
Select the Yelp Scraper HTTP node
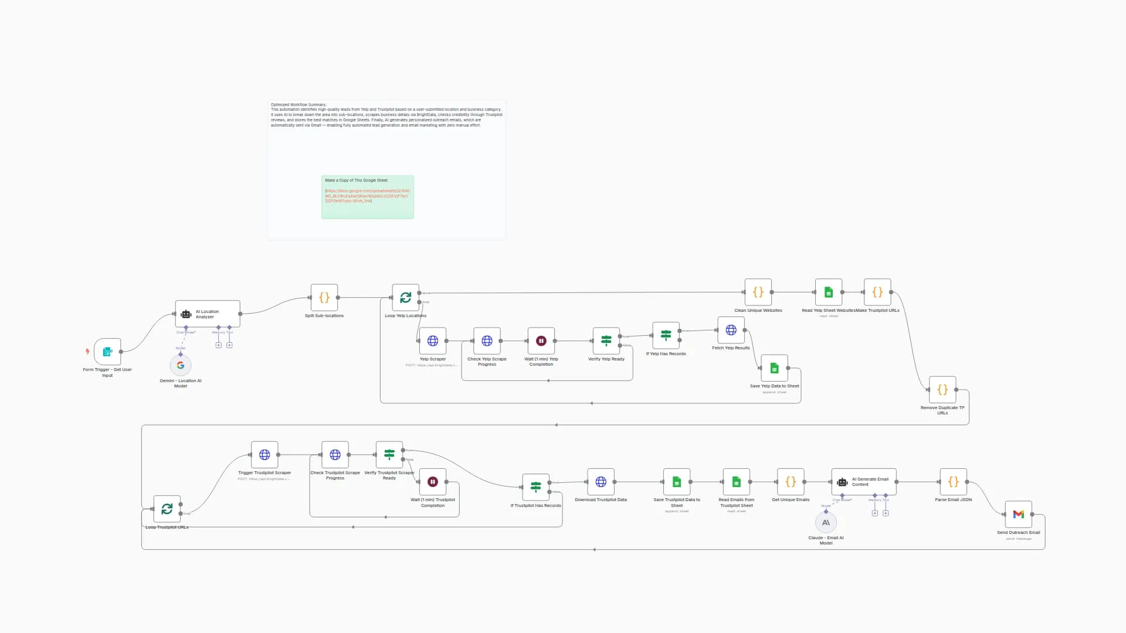click(433, 341)
